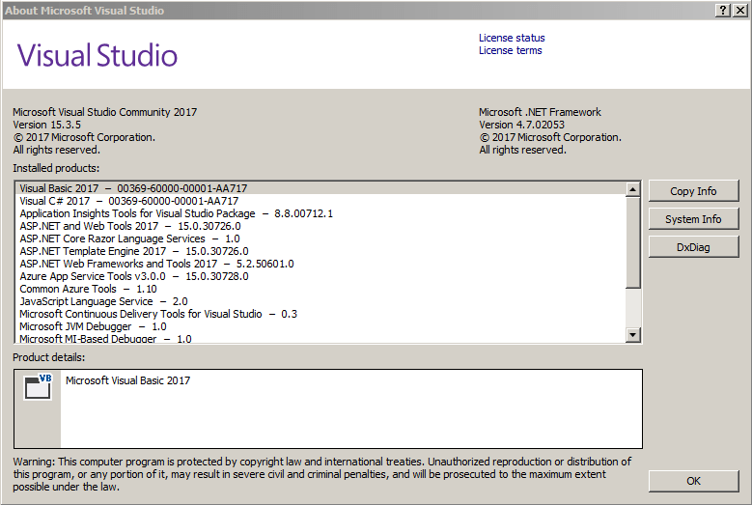
Task: Click the installed products scroll up arrow
Action: point(633,189)
